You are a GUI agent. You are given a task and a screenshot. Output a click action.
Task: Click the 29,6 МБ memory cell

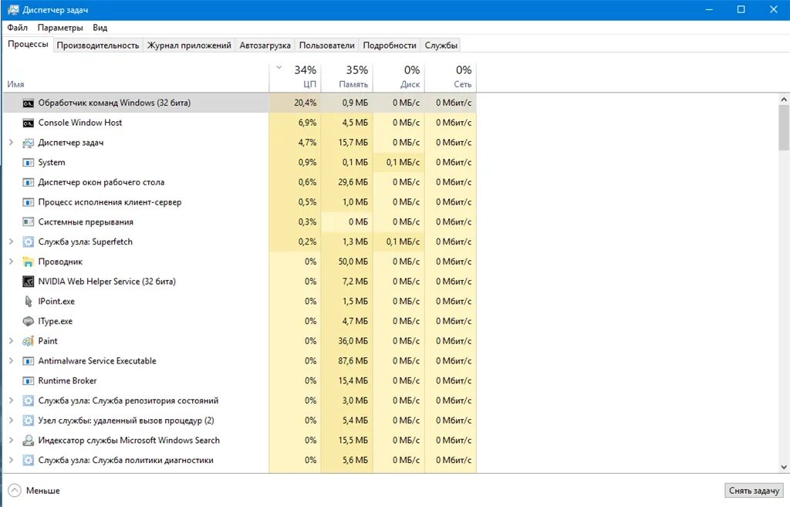(x=347, y=182)
